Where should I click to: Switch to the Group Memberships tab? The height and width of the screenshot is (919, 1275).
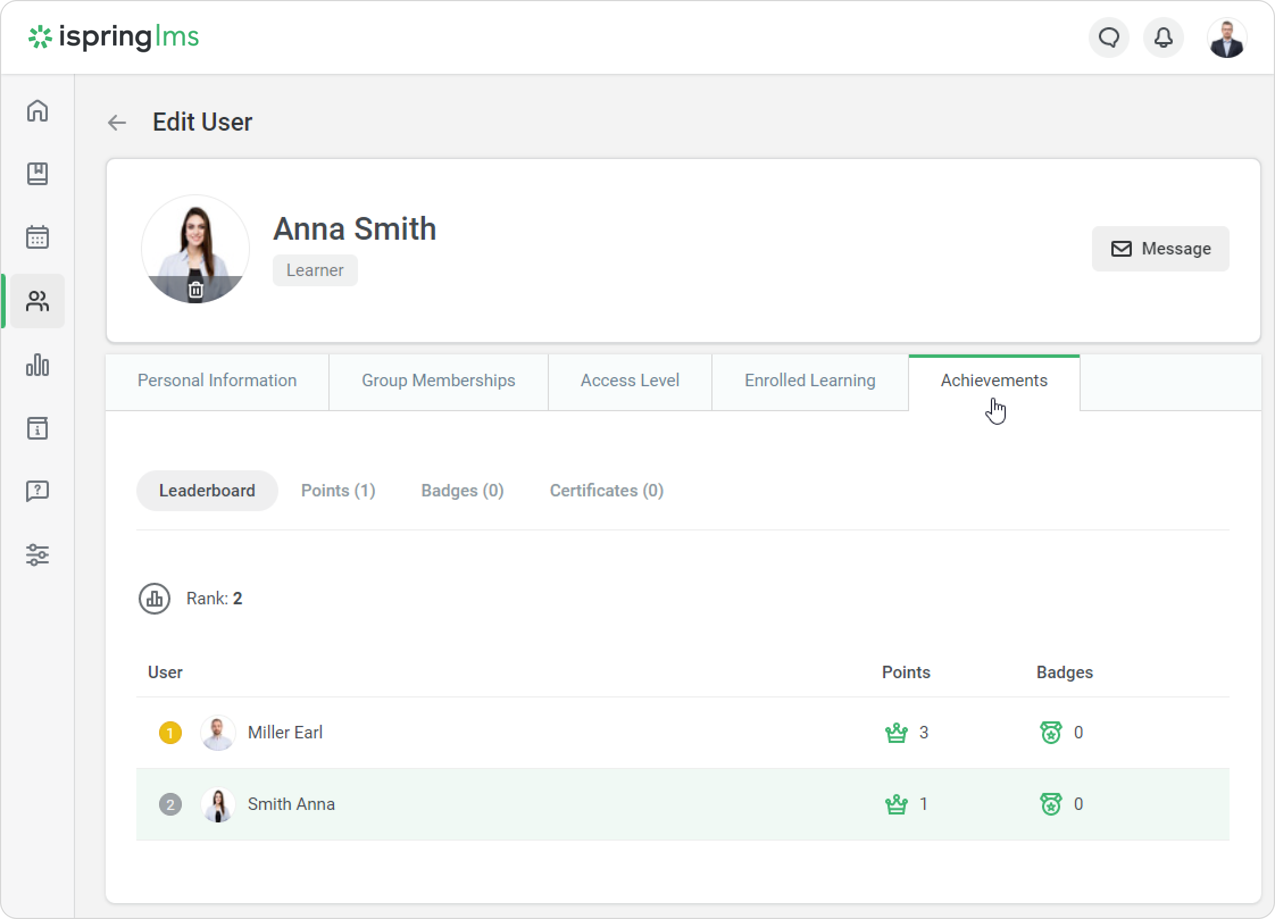[x=438, y=381]
